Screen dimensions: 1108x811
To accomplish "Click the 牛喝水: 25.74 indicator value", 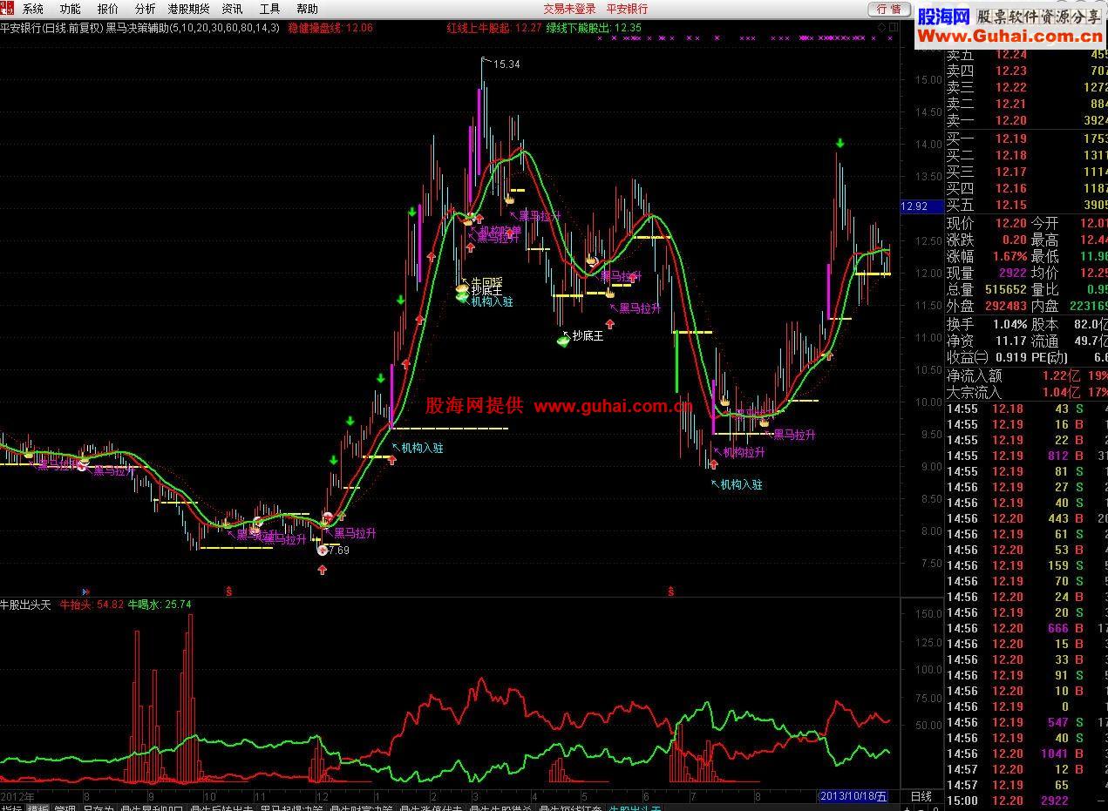I will 160,604.
